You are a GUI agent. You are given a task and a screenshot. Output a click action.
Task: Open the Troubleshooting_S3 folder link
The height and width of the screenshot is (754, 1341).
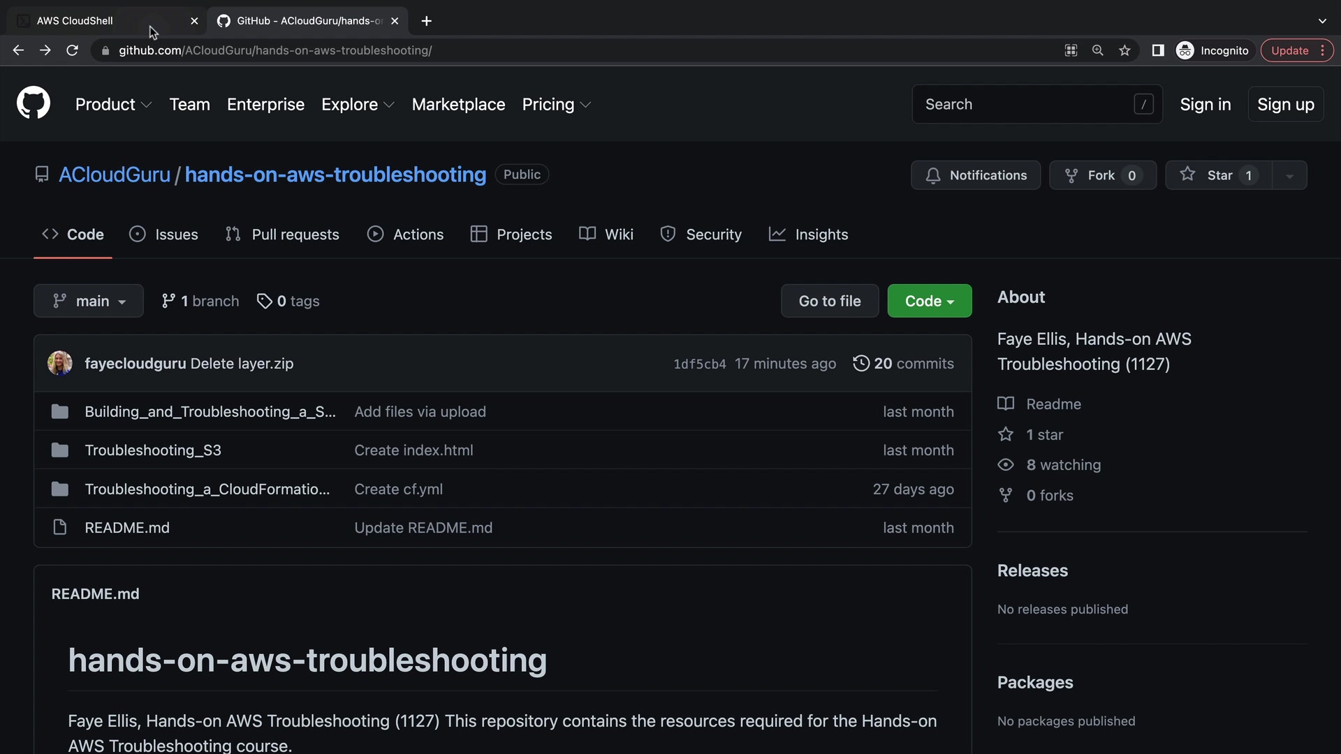click(153, 450)
